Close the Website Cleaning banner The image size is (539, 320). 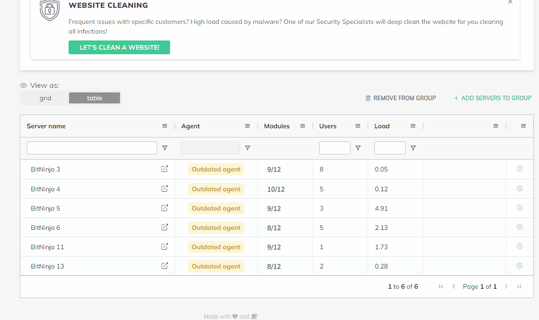510,2
